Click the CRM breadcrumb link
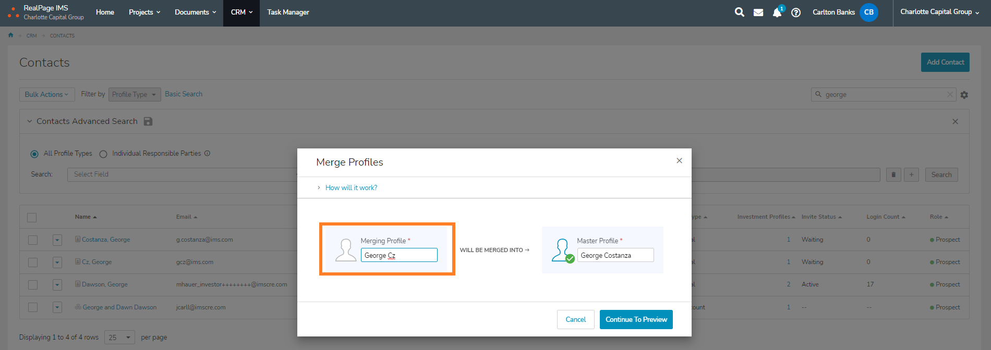 pyautogui.click(x=32, y=36)
